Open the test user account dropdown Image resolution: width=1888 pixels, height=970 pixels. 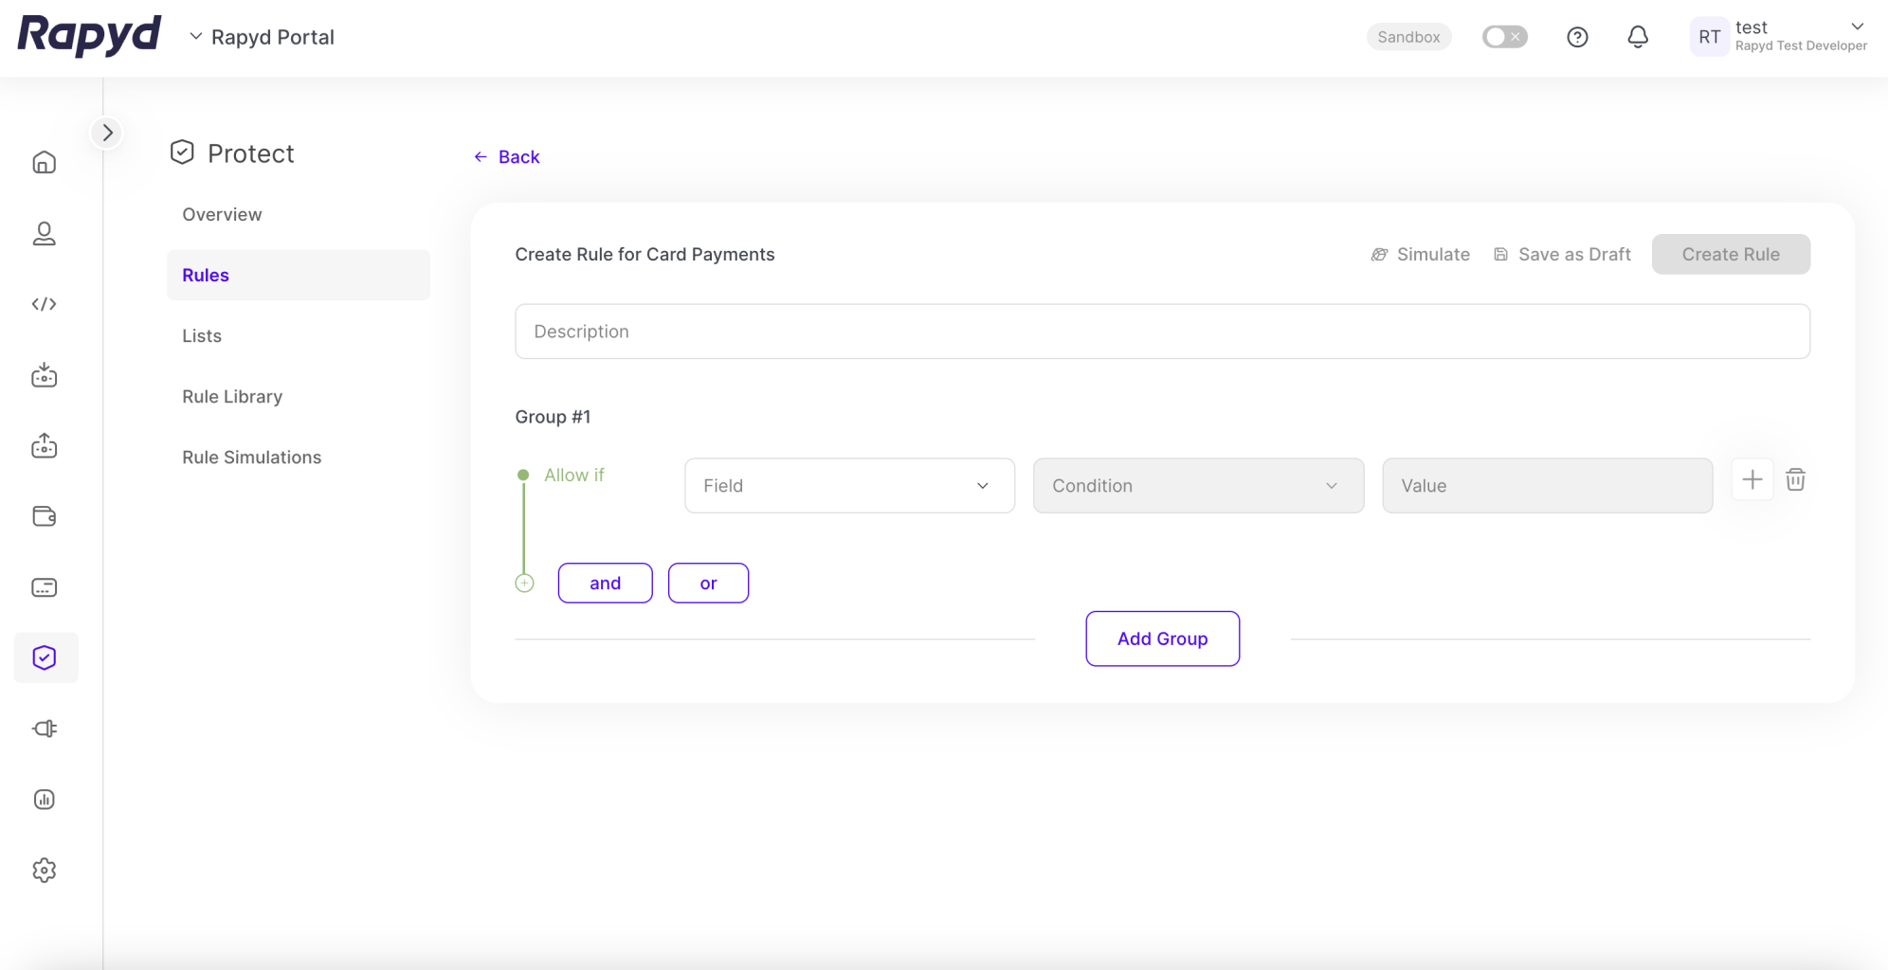pyautogui.click(x=1856, y=27)
